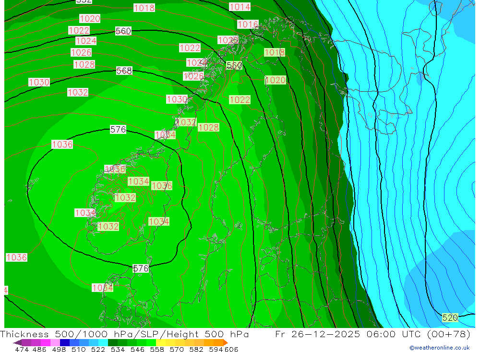Click the darkest green swatch in the legend
Screen dimensions: 480x352
coord(113,342)
